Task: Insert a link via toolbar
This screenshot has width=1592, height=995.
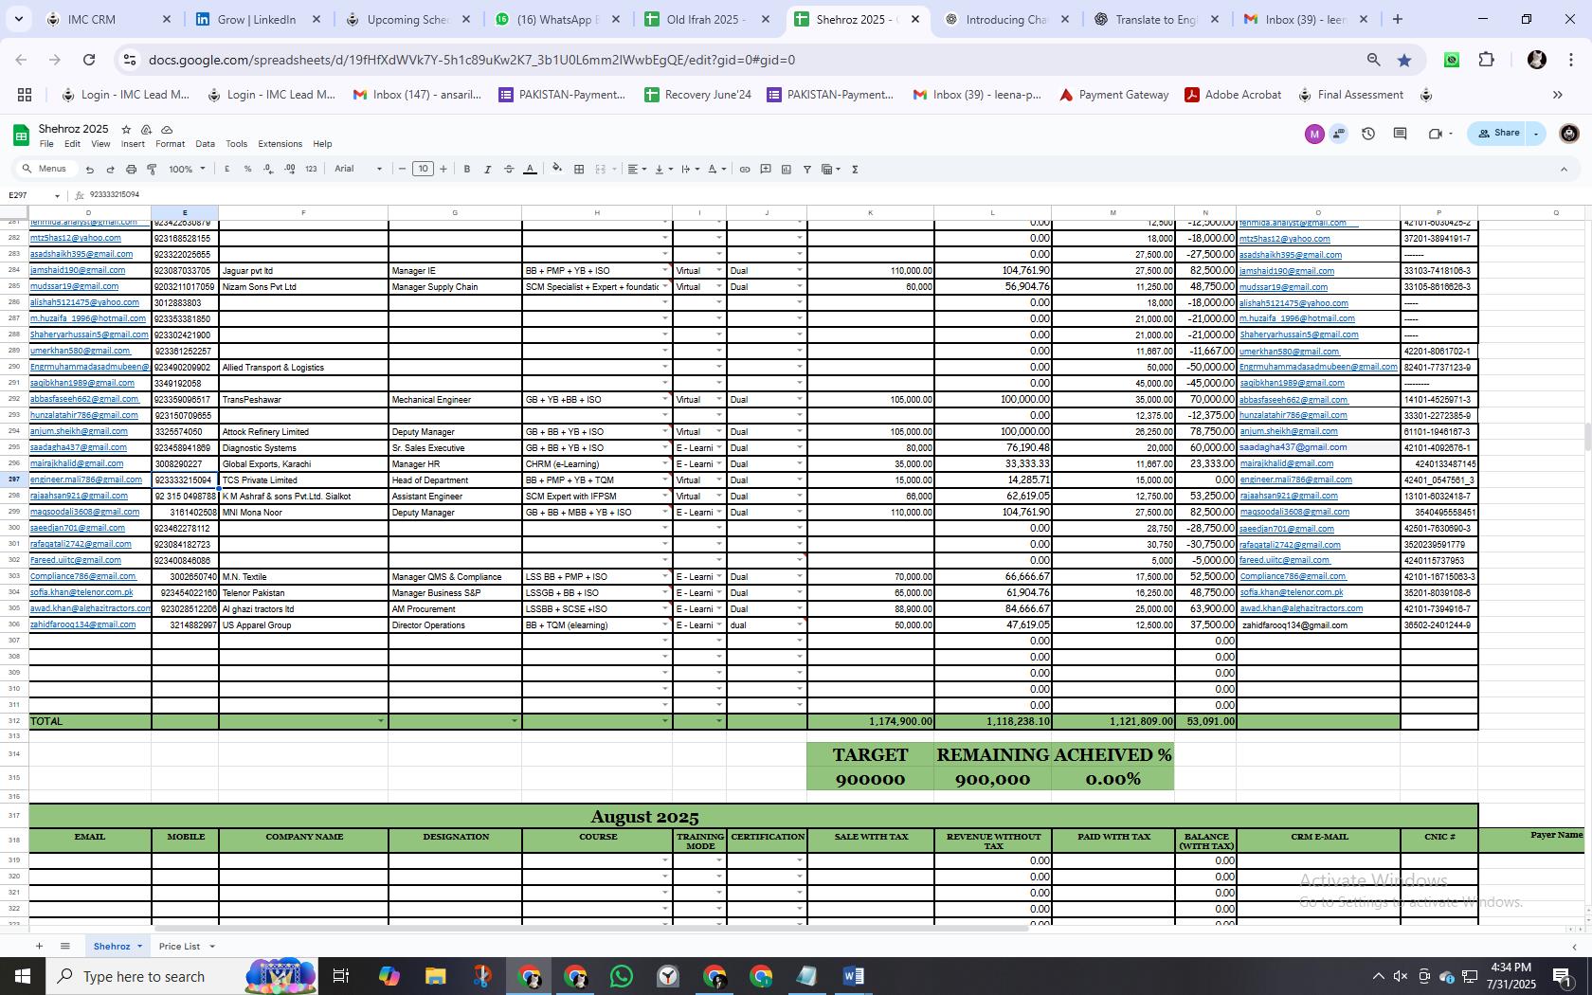Action: pyautogui.click(x=745, y=170)
